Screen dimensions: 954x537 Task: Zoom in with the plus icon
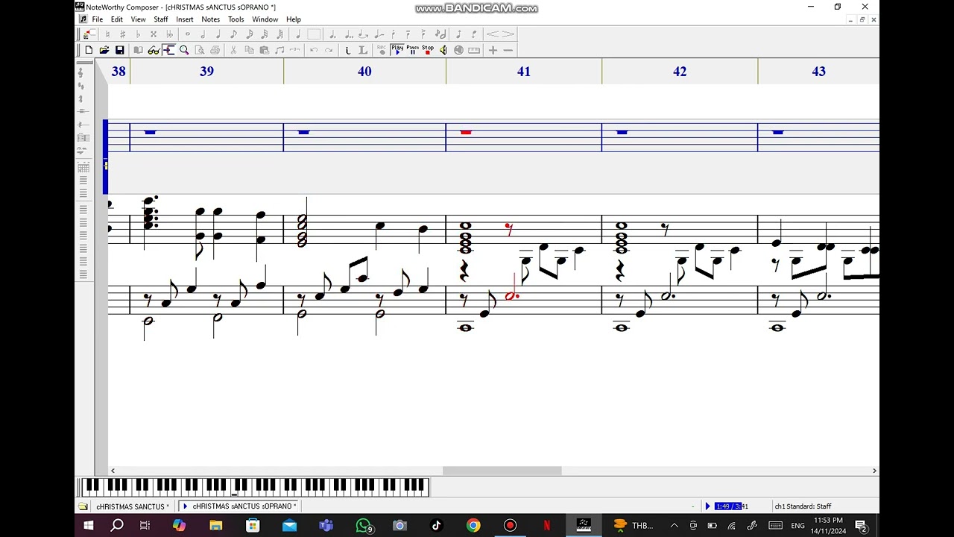click(493, 50)
